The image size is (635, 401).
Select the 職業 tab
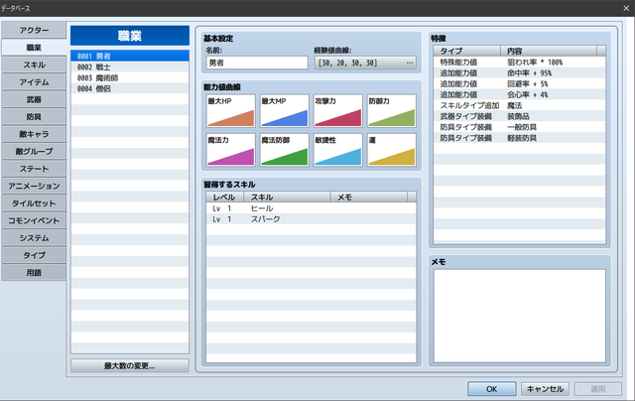tap(34, 48)
